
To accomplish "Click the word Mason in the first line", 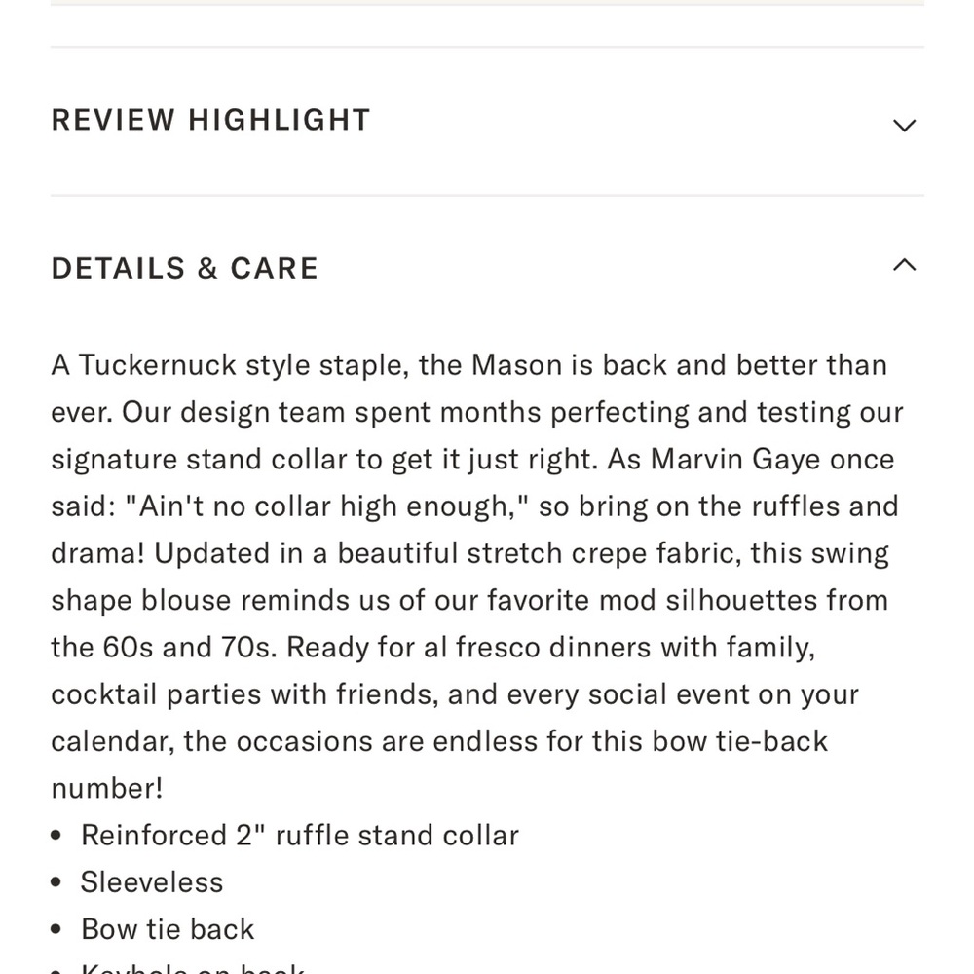I will [516, 364].
